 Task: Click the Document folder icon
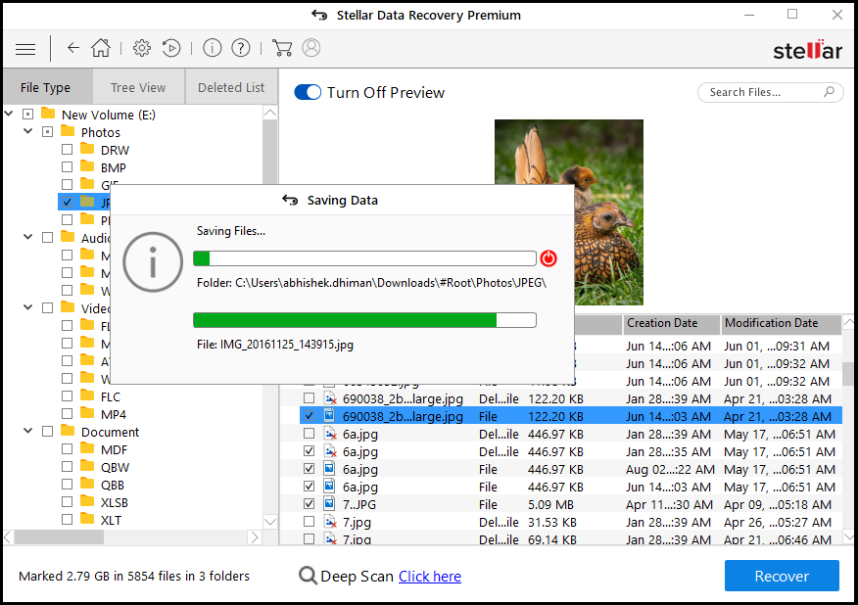(x=68, y=431)
